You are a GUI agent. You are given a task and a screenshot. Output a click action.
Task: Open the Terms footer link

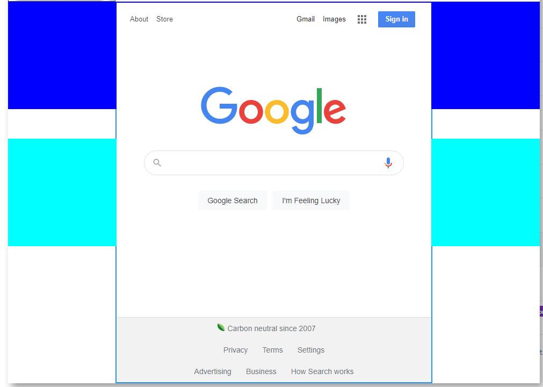click(272, 350)
